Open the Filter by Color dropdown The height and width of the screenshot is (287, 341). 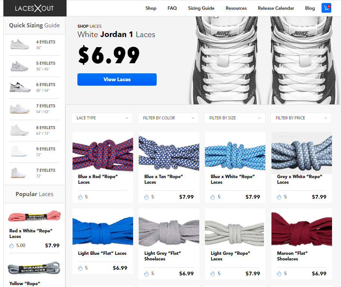click(x=168, y=118)
